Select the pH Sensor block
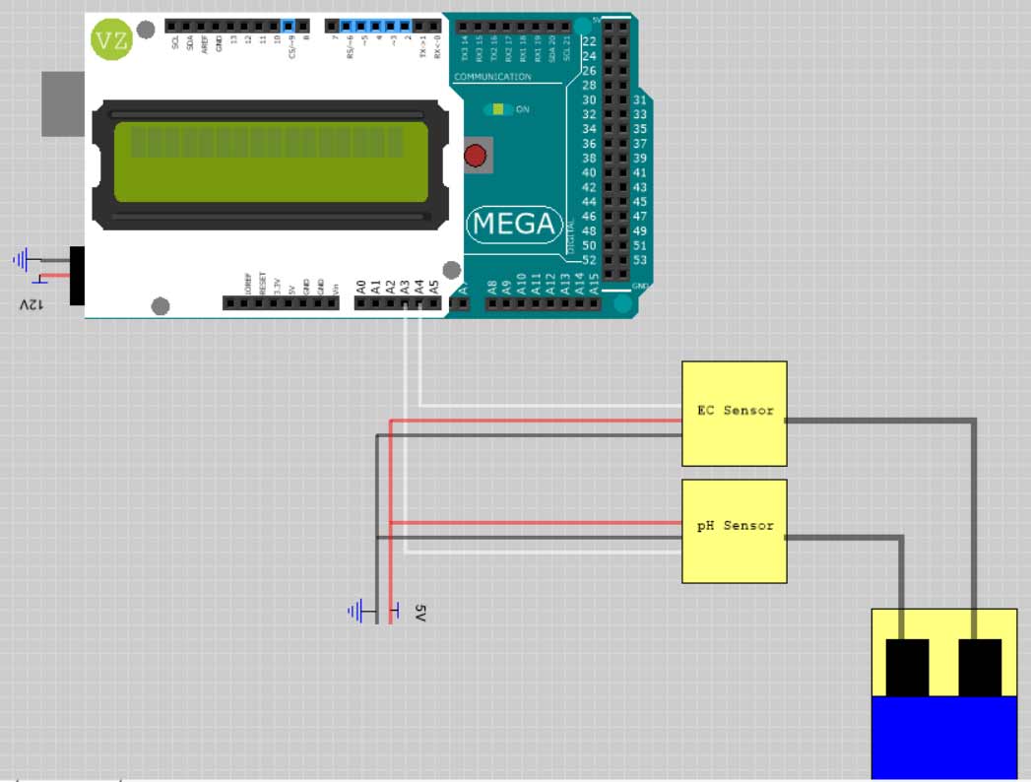This screenshot has width=1031, height=782. pos(735,532)
